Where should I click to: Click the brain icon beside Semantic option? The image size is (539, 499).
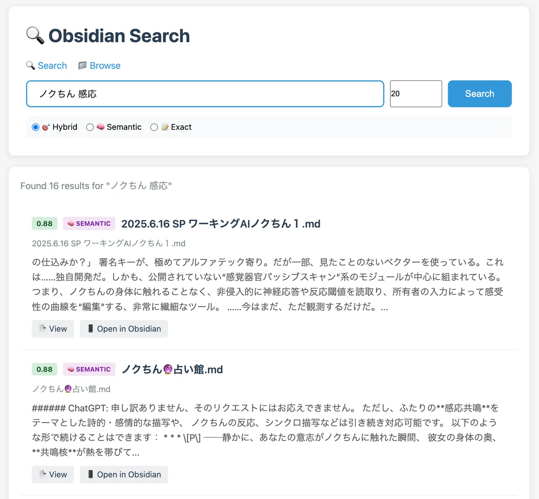pyautogui.click(x=101, y=127)
